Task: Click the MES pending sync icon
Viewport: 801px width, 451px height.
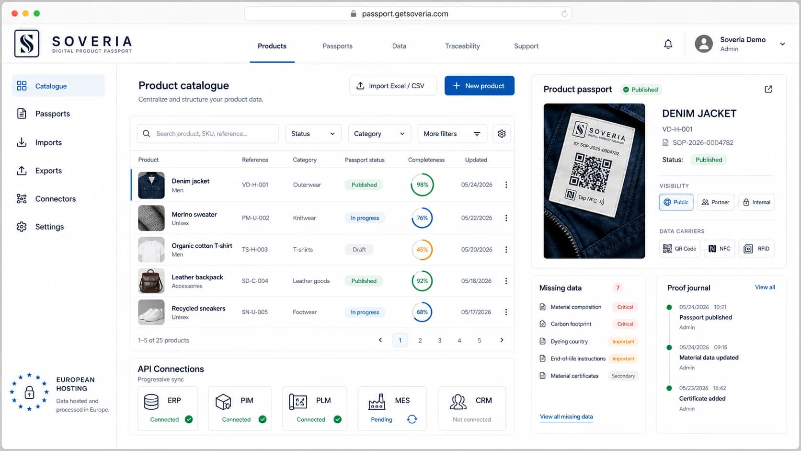Action: [x=412, y=419]
